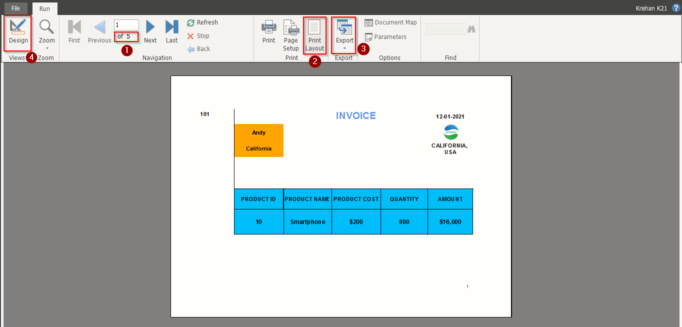Open the Document Map panel

(390, 22)
